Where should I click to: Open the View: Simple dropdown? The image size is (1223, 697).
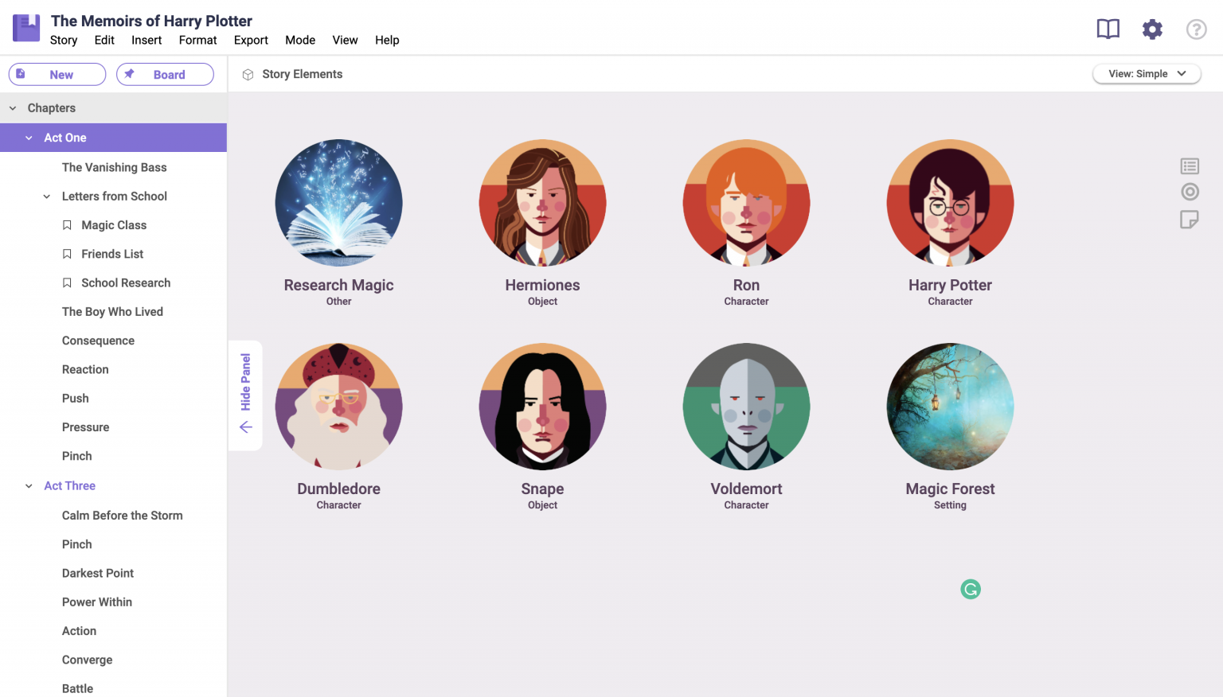pyautogui.click(x=1146, y=74)
